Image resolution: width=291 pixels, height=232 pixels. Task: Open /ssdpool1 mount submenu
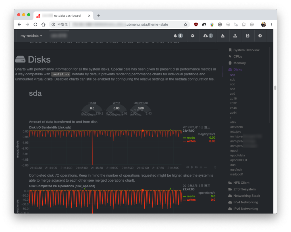pyautogui.click(x=236, y=175)
